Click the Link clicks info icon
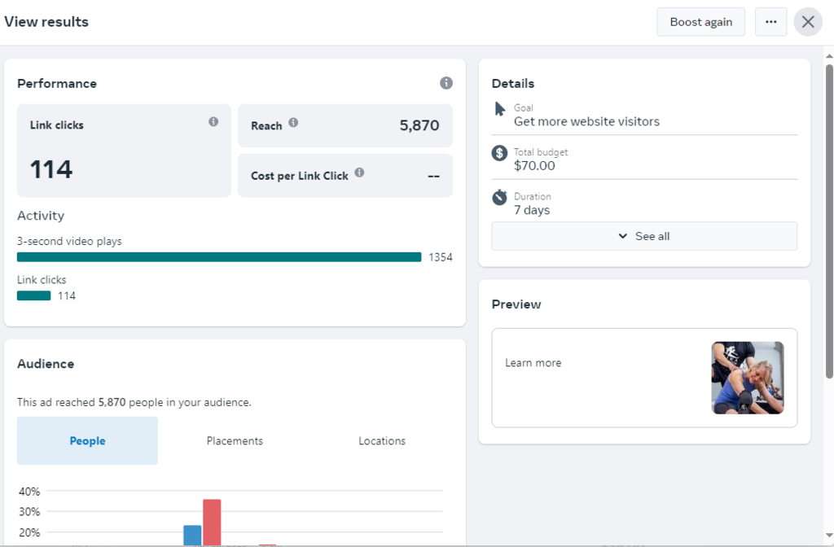The width and height of the screenshot is (834, 547). tap(213, 122)
